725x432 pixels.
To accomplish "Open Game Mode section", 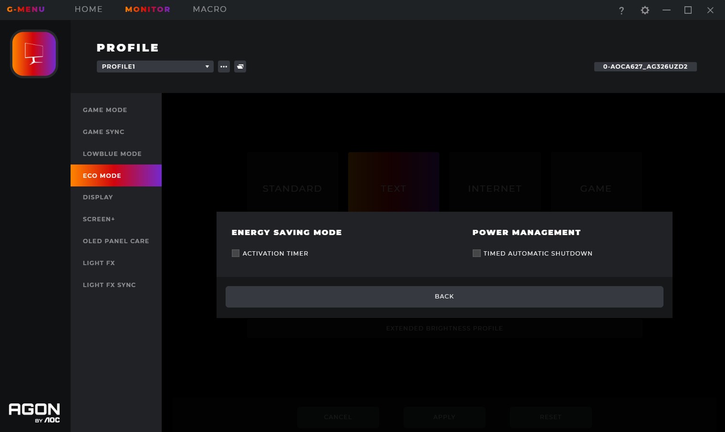I will [x=116, y=110].
